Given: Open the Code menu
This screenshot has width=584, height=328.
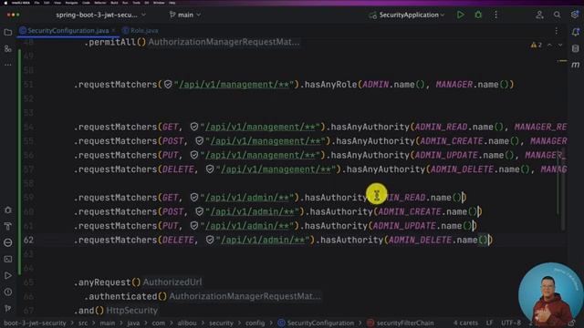Looking at the screenshot, I should (86, 3).
